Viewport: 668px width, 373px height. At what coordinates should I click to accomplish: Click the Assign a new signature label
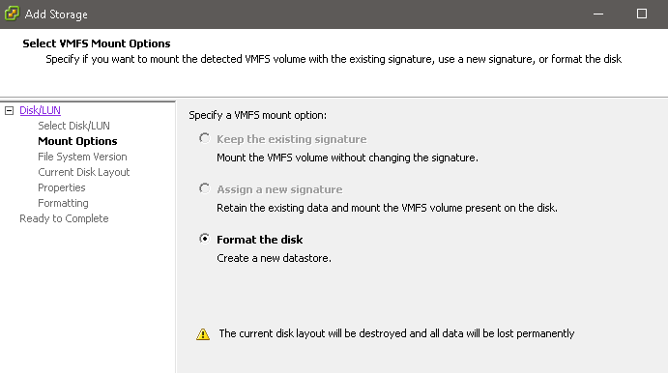pos(279,189)
